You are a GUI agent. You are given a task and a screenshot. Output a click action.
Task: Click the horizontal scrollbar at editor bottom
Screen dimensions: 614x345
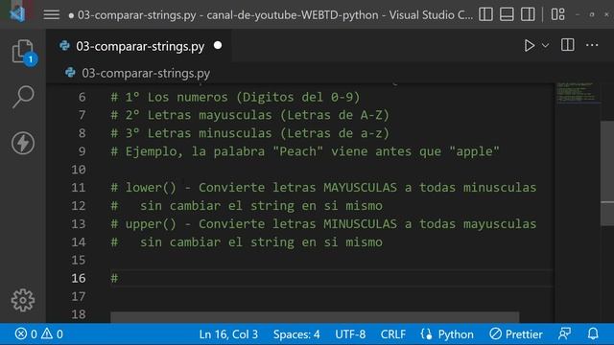point(315,317)
